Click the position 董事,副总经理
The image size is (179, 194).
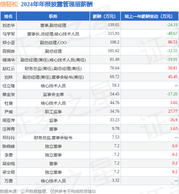[x=53, y=25]
